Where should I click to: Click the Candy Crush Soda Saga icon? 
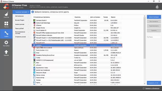(x=34, y=23)
